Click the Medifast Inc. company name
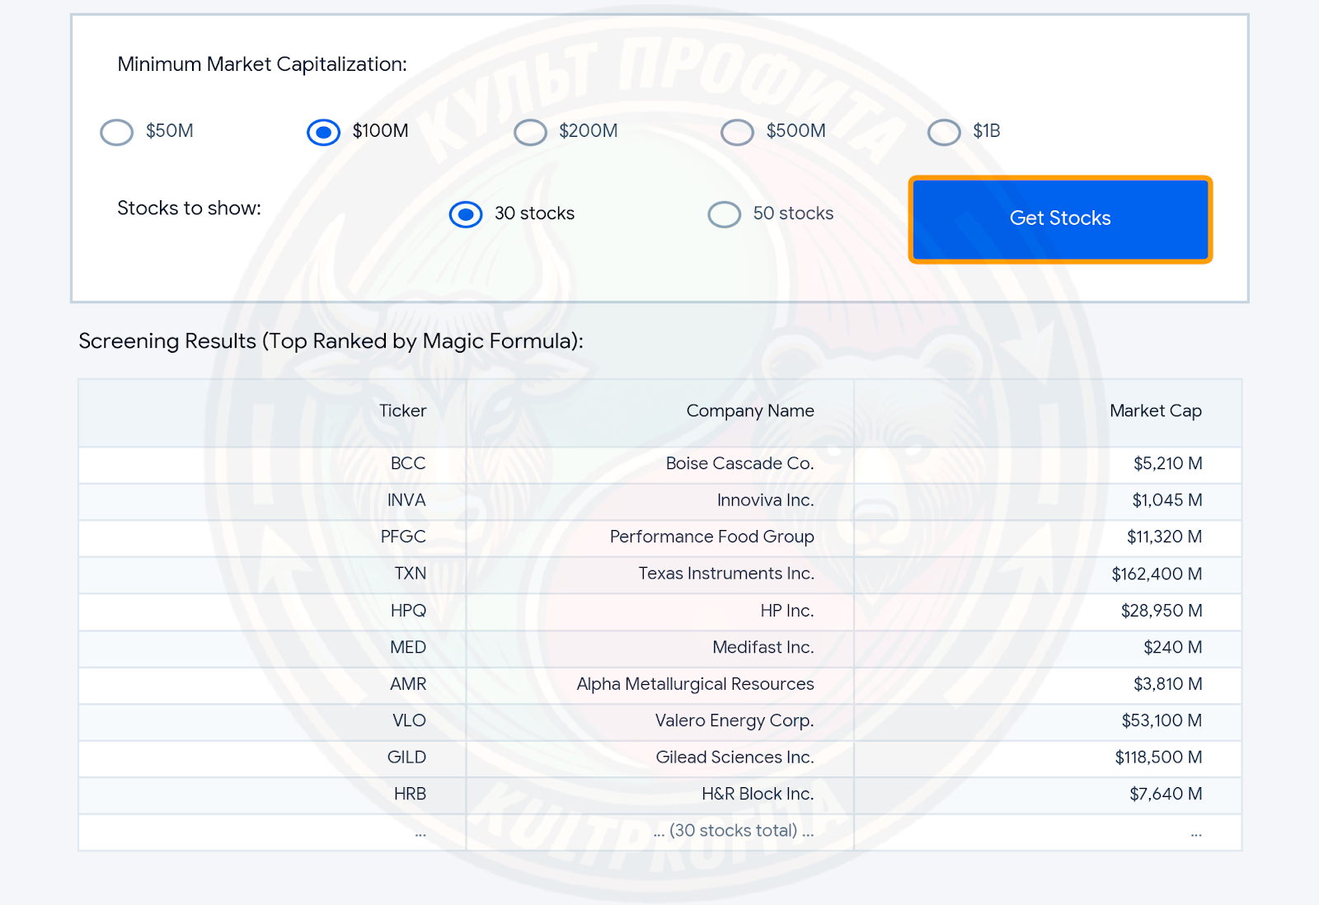1319x905 pixels. 763,647
